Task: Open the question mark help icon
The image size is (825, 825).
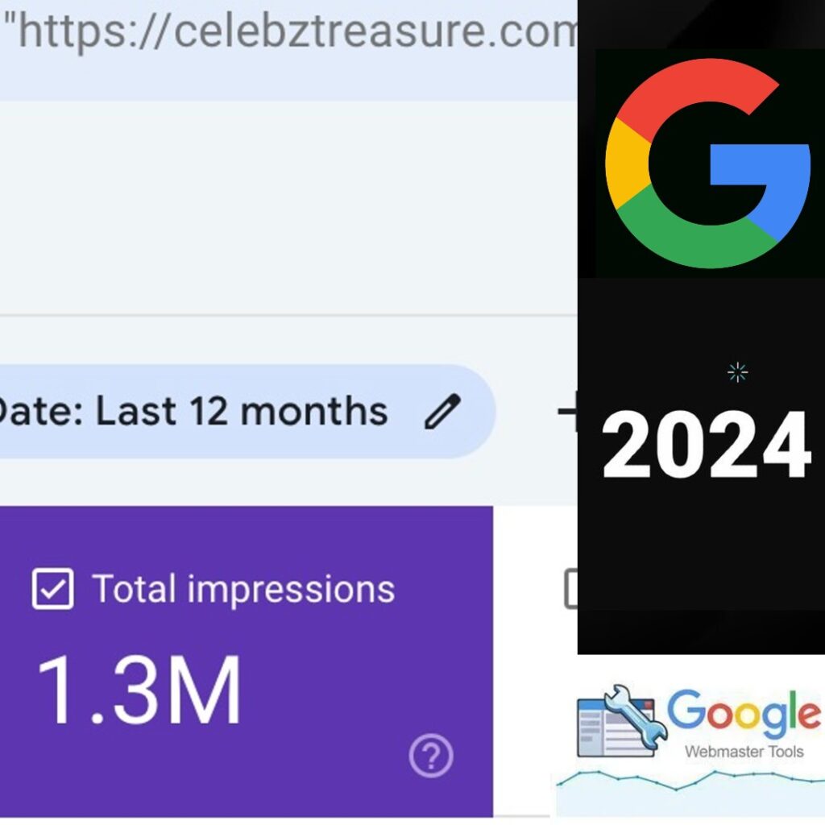Action: click(x=431, y=756)
